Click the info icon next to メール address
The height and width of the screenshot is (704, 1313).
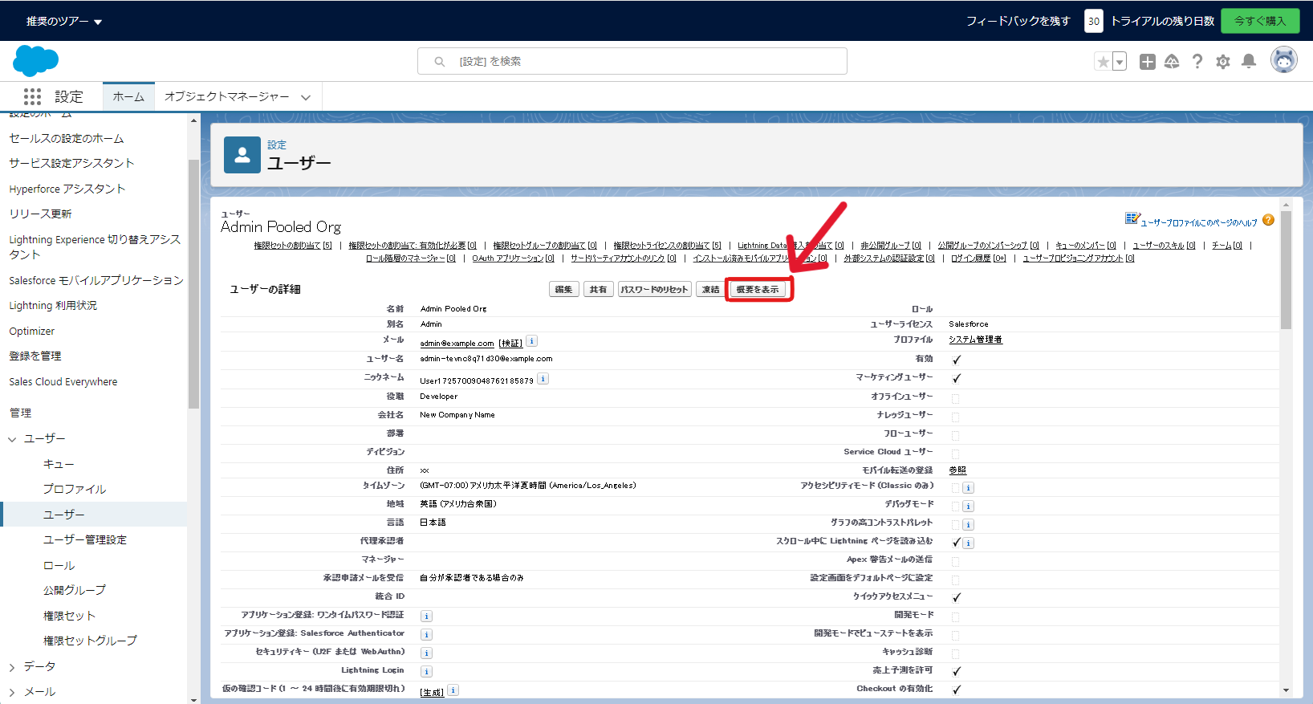tap(532, 341)
